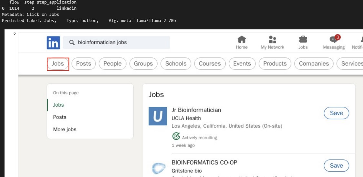Select the Groups filter pill
Screen dimensions: 363x177
pyautogui.click(x=143, y=64)
